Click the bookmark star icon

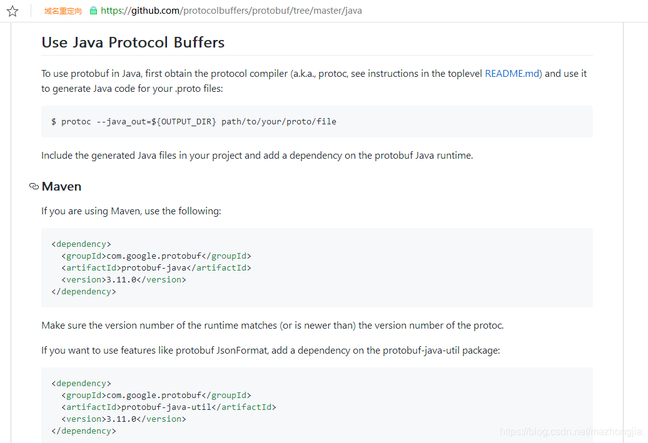[13, 11]
